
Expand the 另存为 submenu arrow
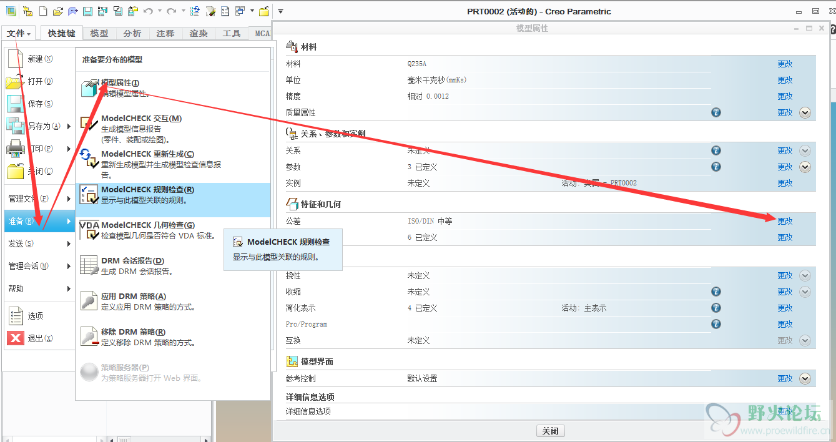pos(69,126)
